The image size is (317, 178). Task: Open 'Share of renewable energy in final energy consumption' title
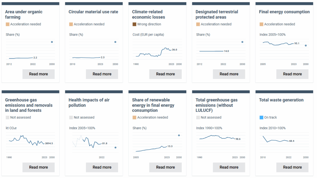[x=151, y=105]
